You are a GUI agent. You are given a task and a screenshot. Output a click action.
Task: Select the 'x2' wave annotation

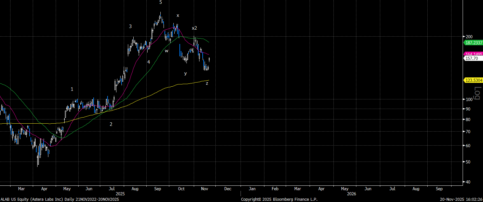[194, 28]
